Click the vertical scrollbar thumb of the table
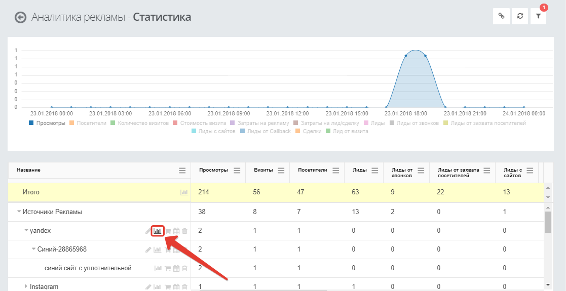 pos(548,222)
